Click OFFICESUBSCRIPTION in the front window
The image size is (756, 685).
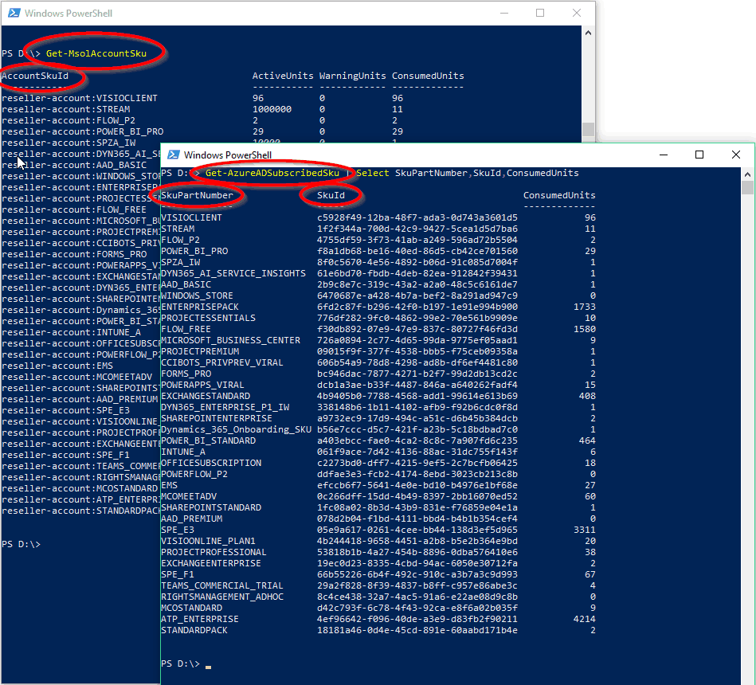tap(211, 463)
